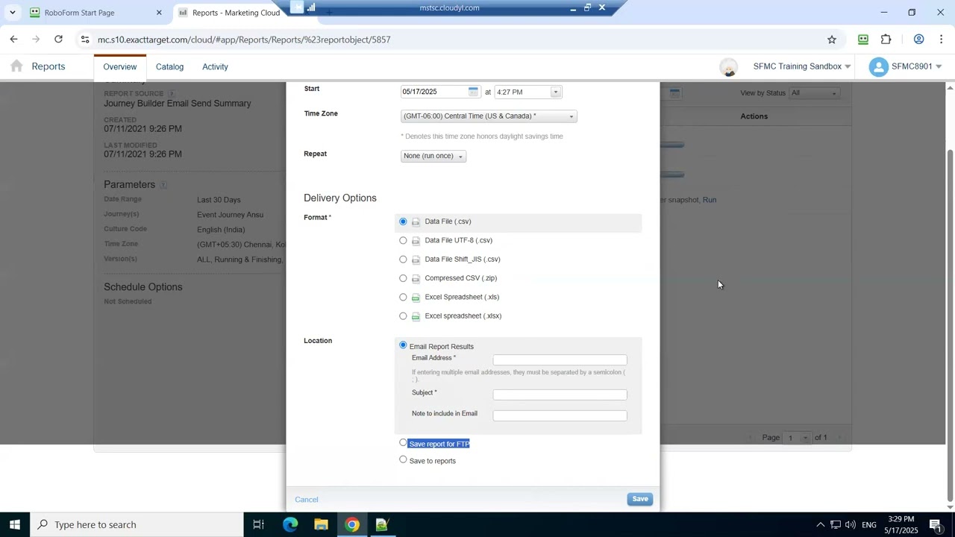Image resolution: width=955 pixels, height=537 pixels.
Task: Expand the Time Zone dropdown
Action: 489,116
